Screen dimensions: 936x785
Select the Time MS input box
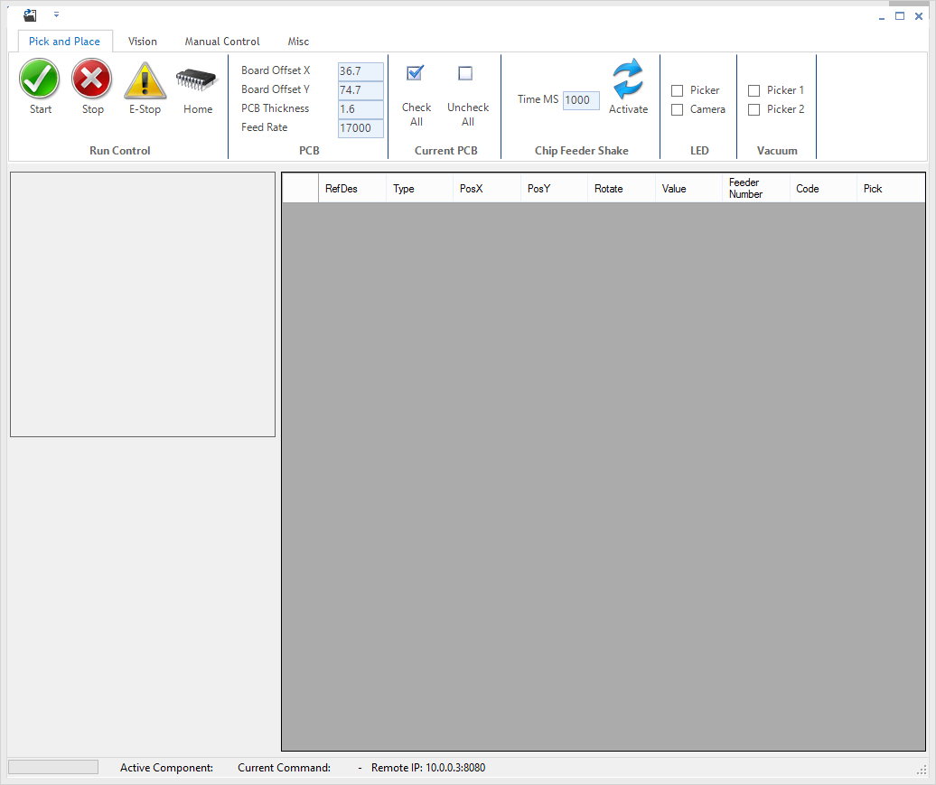pyautogui.click(x=580, y=100)
